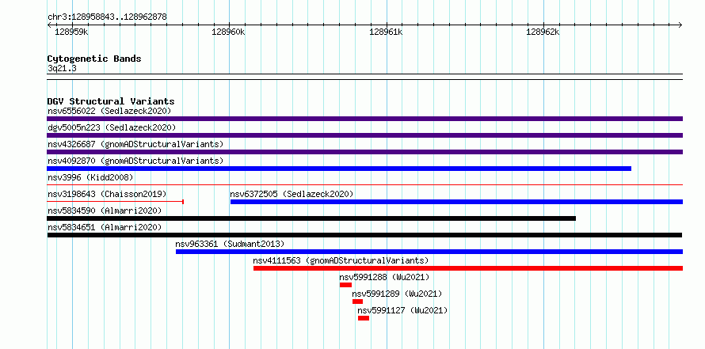The image size is (705, 349).
Task: Click the 128960k ruler tick label
Action: (229, 32)
